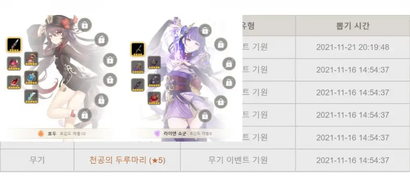Click the 무기 type cell in bottom row
This screenshot has height=181, width=410.
(37, 160)
